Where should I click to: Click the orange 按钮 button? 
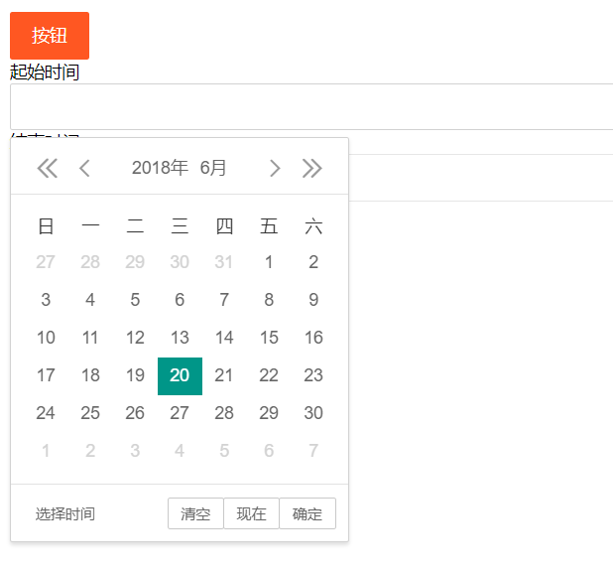(50, 36)
